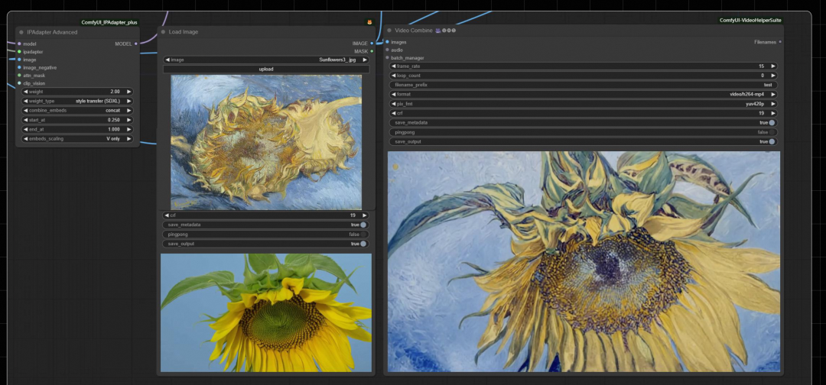Decrease start_at with its left arrow
This screenshot has height=385, width=826.
tap(25, 120)
